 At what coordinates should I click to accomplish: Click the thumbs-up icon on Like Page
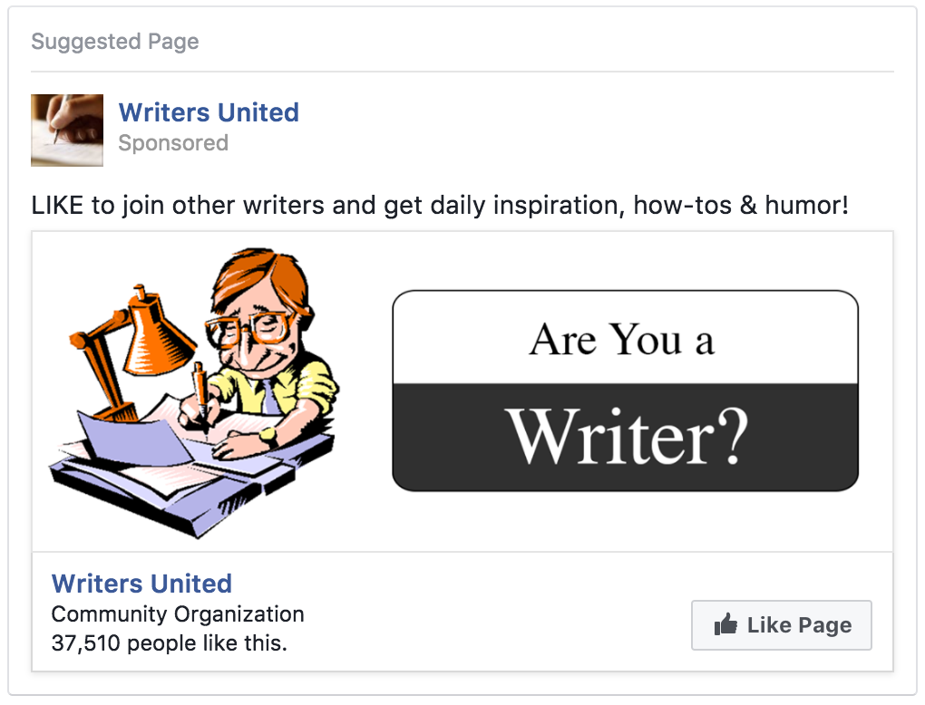click(725, 624)
